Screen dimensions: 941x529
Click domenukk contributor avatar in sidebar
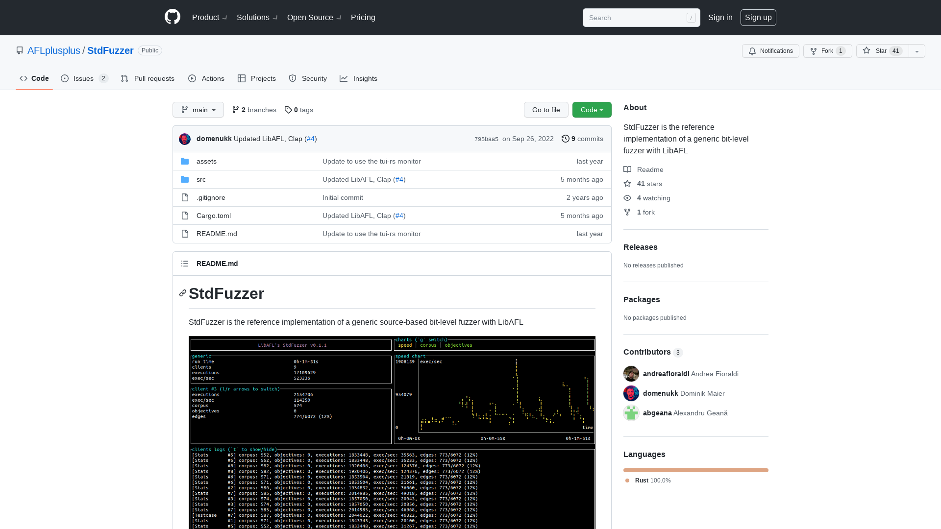point(631,393)
